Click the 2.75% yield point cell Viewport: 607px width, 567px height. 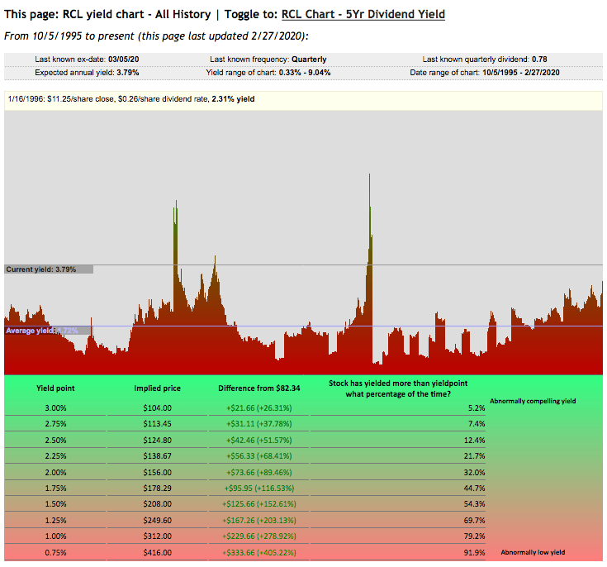(x=55, y=424)
